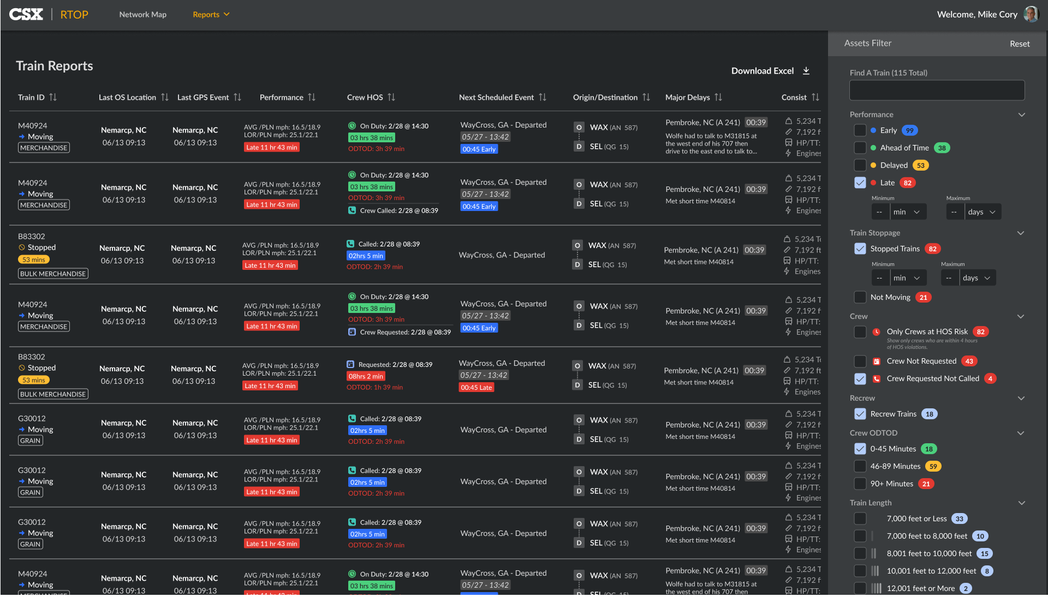This screenshot has width=1048, height=597.
Task: Open the Network Map tab
Action: [143, 14]
